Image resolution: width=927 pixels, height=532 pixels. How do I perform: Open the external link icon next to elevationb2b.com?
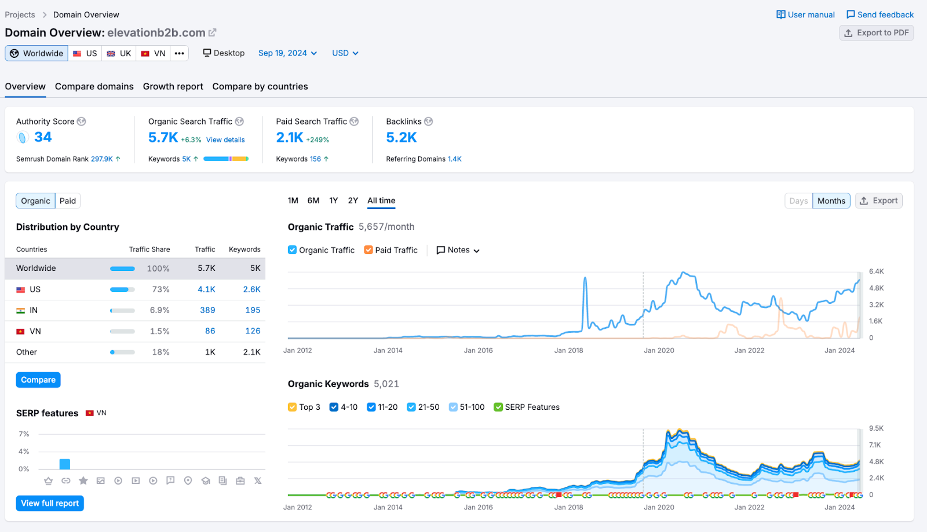[213, 33]
